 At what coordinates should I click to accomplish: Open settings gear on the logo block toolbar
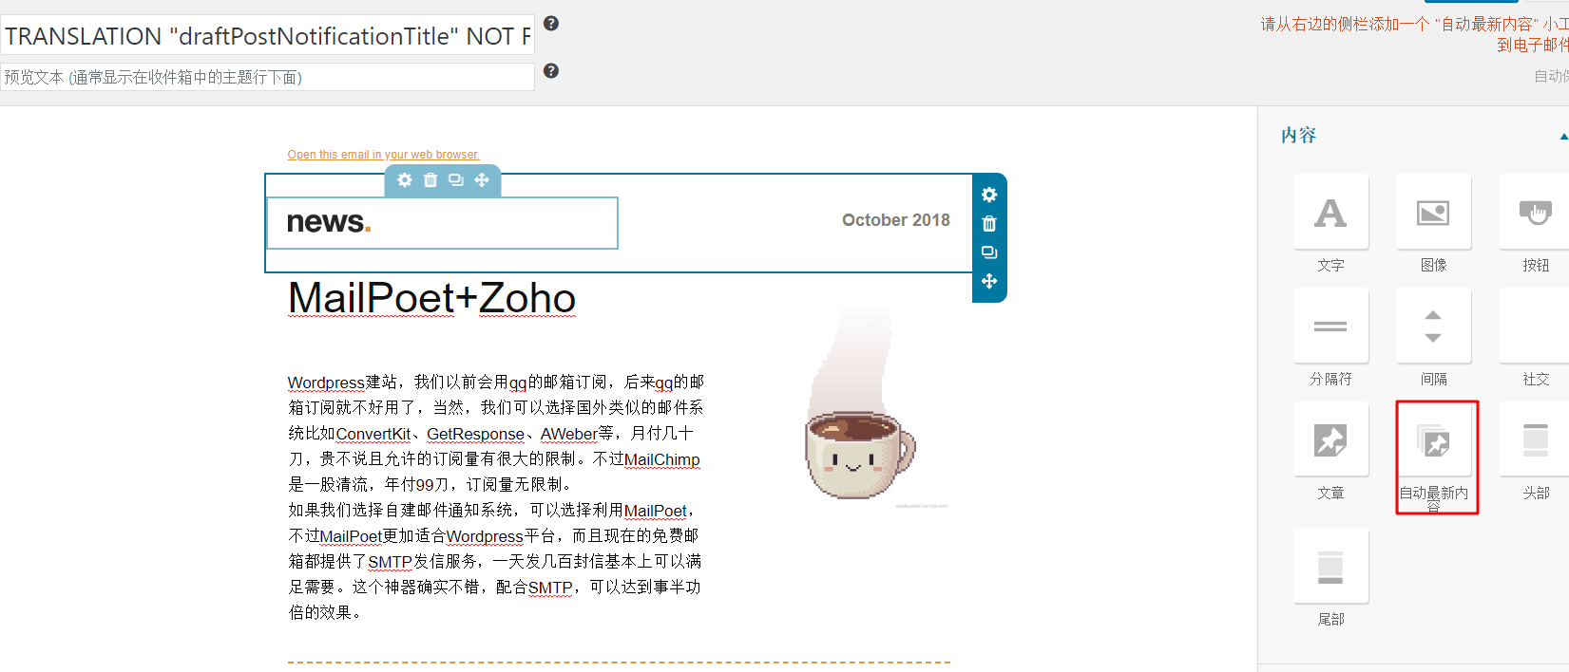(x=405, y=180)
